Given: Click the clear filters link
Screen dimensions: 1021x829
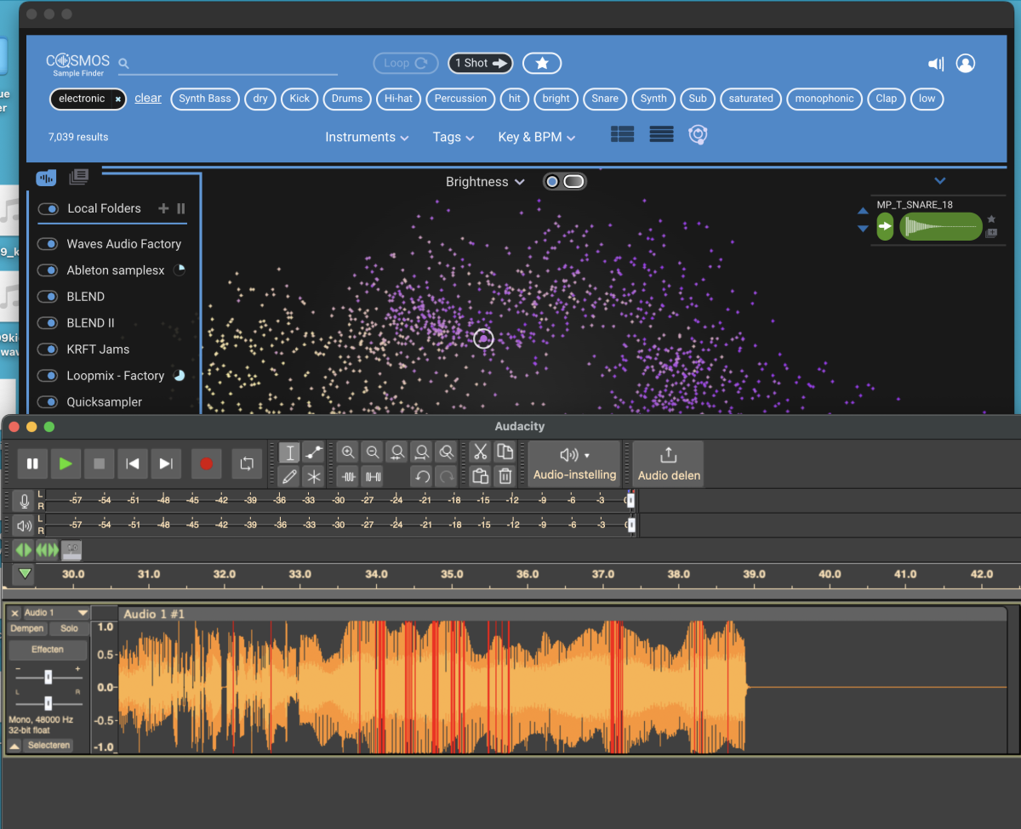Looking at the screenshot, I should coord(148,99).
